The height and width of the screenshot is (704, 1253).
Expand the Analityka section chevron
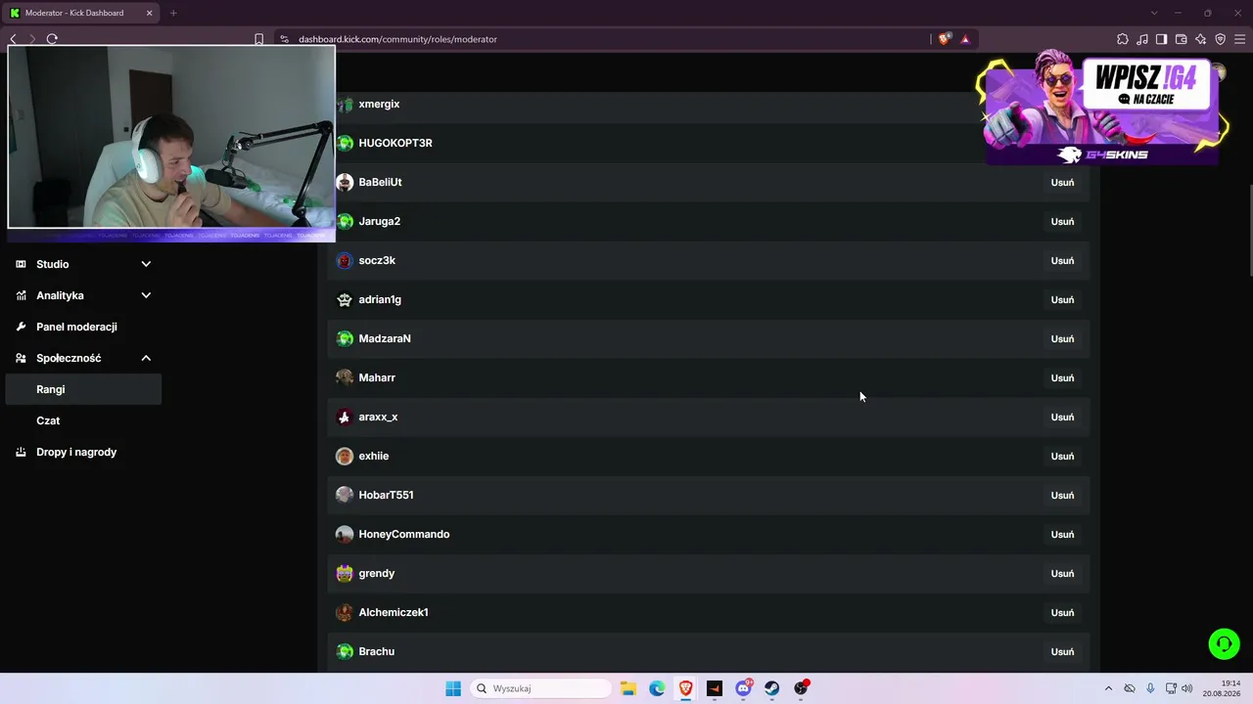[x=146, y=295]
